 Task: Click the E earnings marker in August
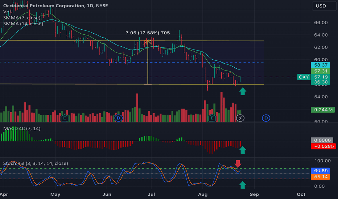point(212,118)
